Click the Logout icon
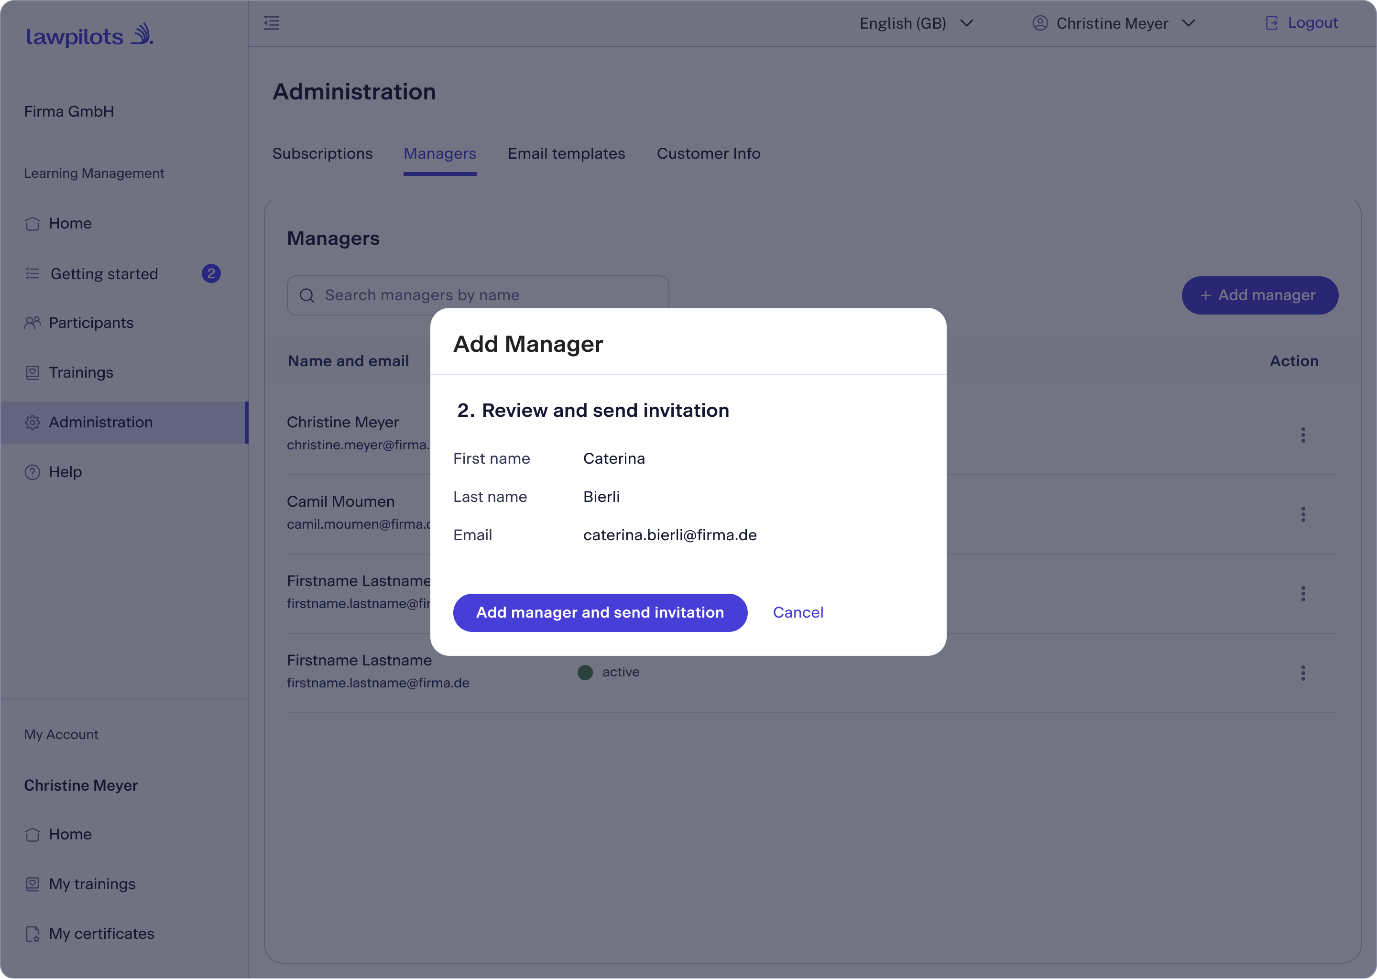The image size is (1377, 979). (1271, 23)
